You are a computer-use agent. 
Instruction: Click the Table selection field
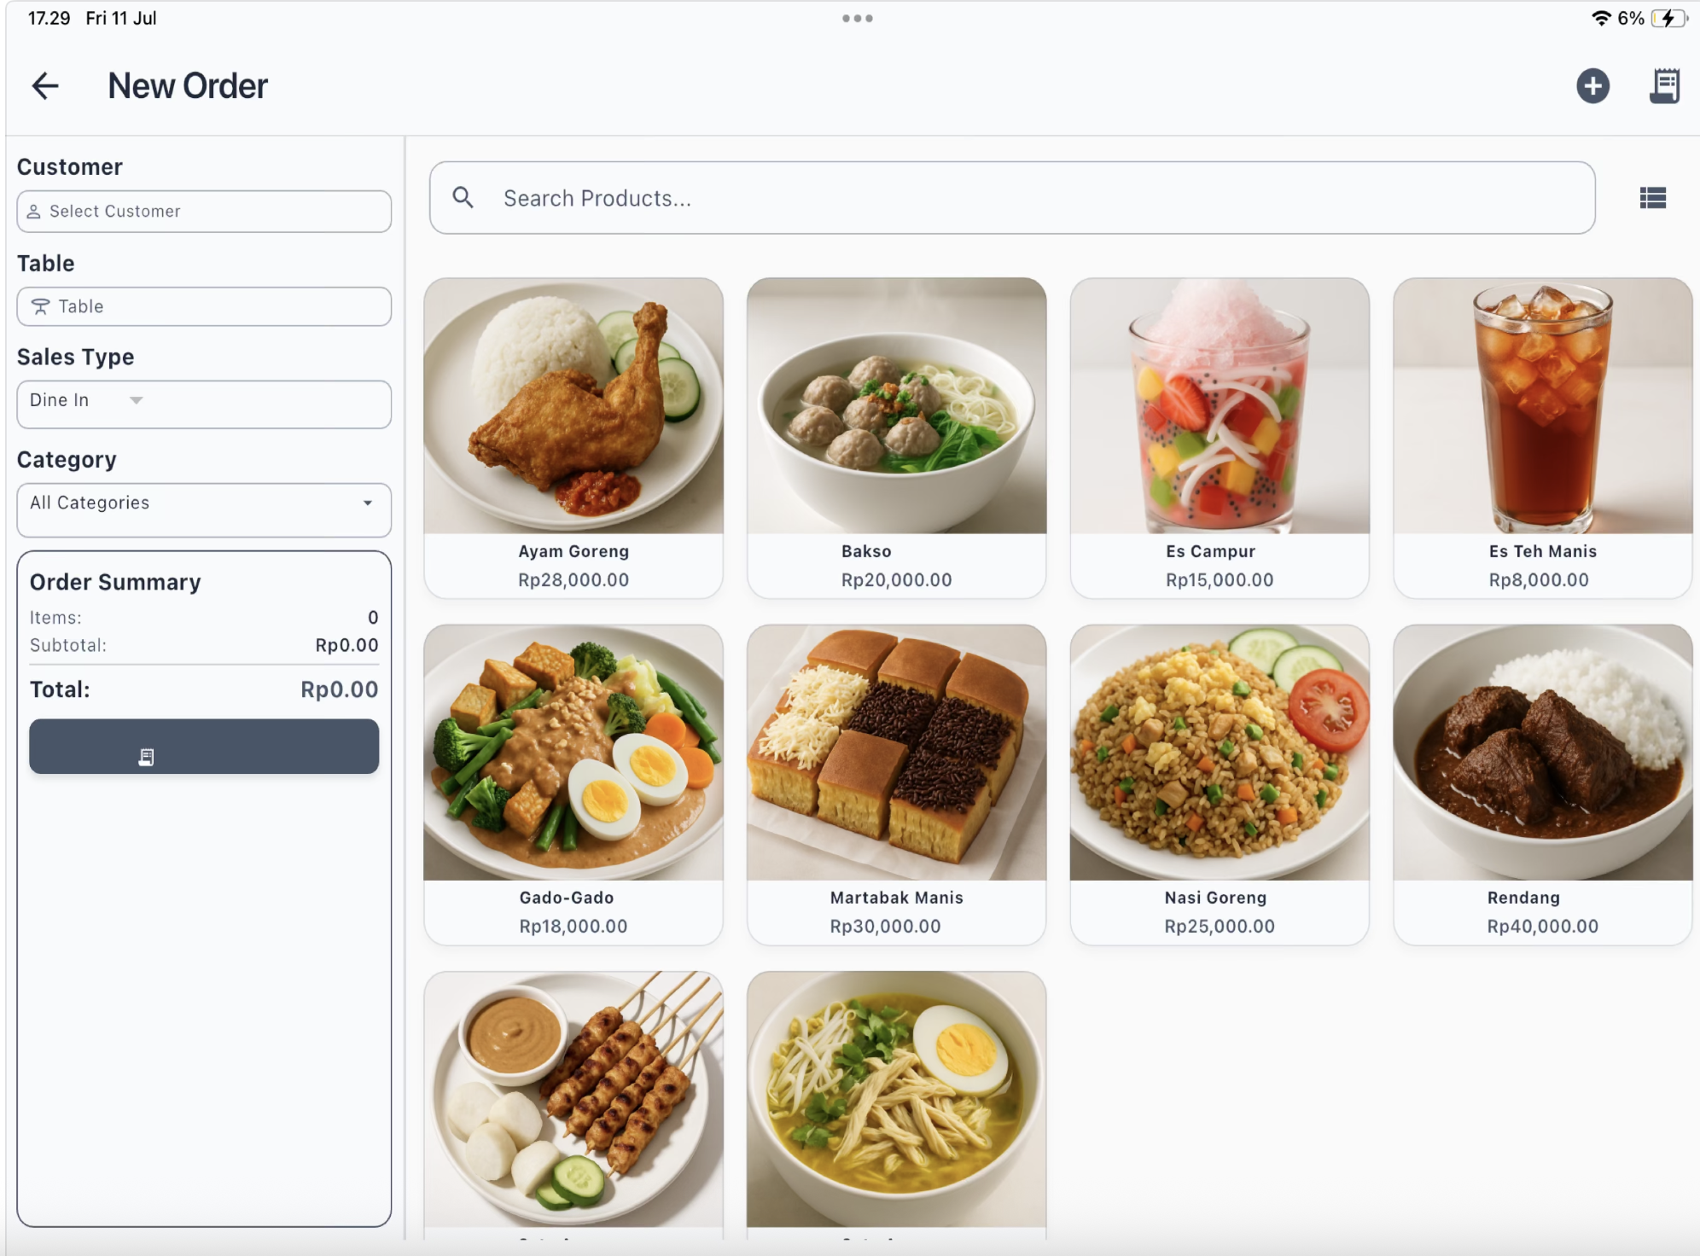[x=204, y=306]
